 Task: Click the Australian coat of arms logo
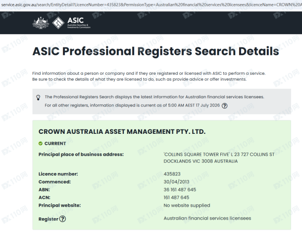[41, 23]
